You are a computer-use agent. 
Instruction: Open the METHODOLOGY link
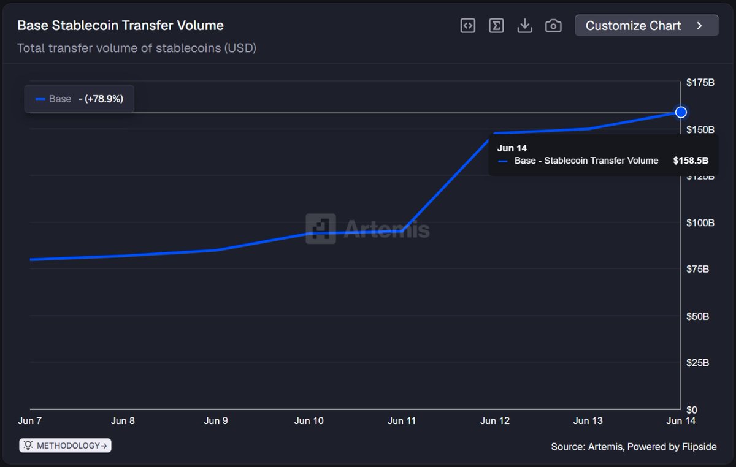point(66,446)
